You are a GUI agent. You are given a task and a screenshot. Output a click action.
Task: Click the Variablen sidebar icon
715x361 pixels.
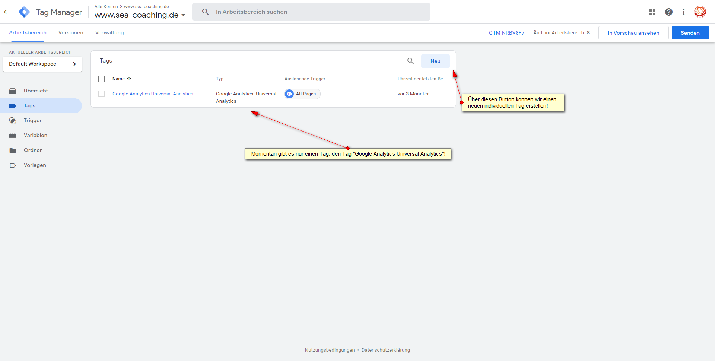point(13,136)
